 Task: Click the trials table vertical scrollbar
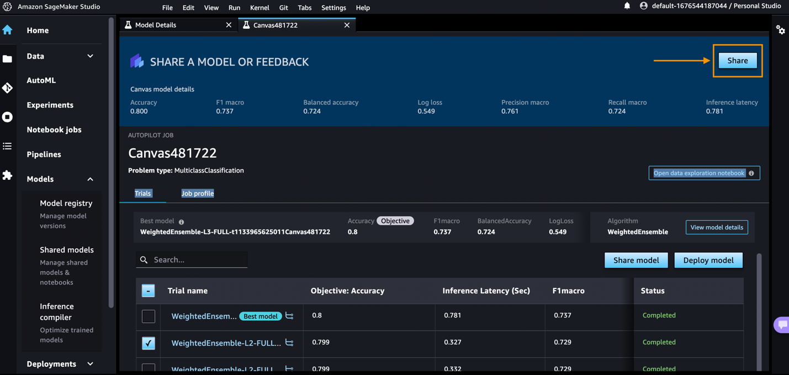759,312
